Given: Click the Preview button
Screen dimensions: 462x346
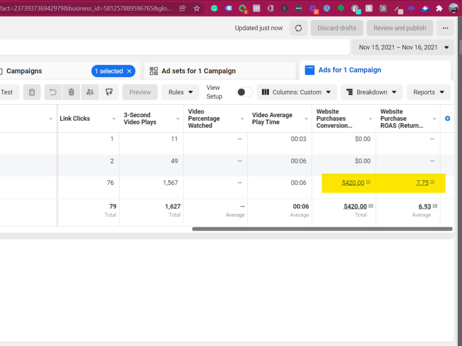Looking at the screenshot, I should coord(140,92).
